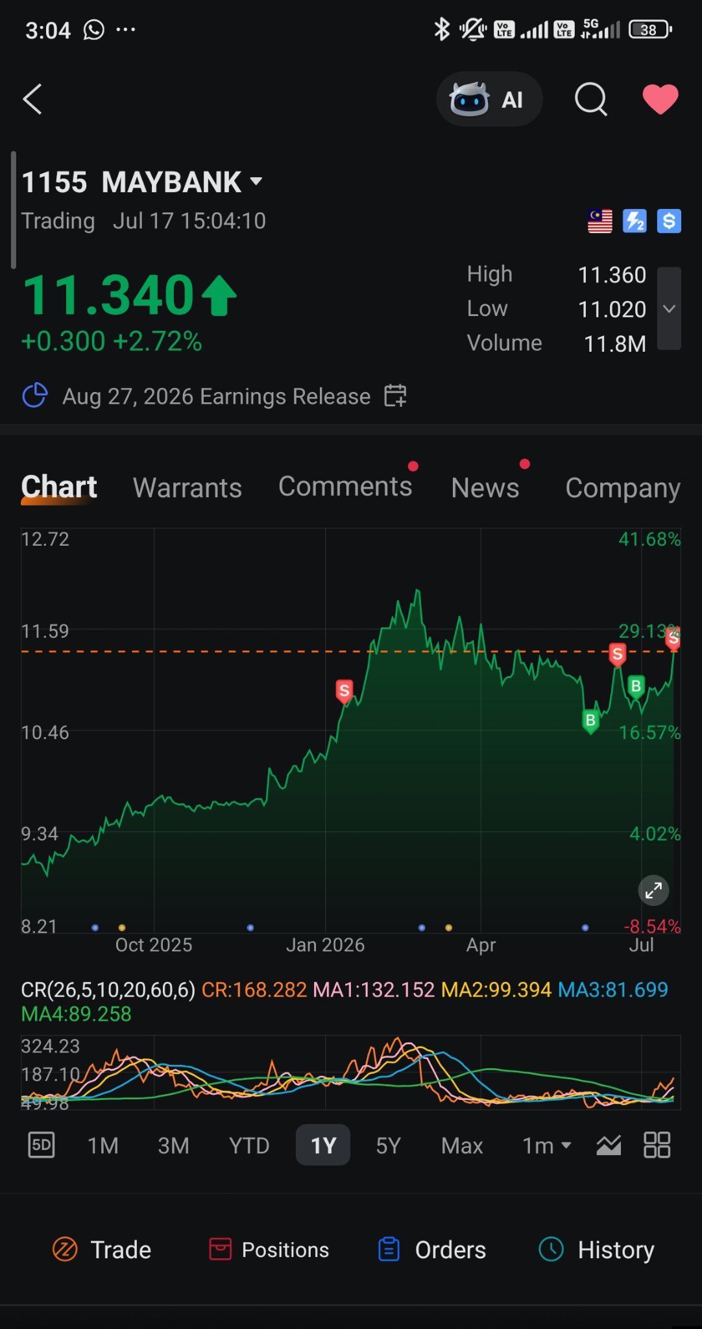Select the YTD time range

point(249,1145)
